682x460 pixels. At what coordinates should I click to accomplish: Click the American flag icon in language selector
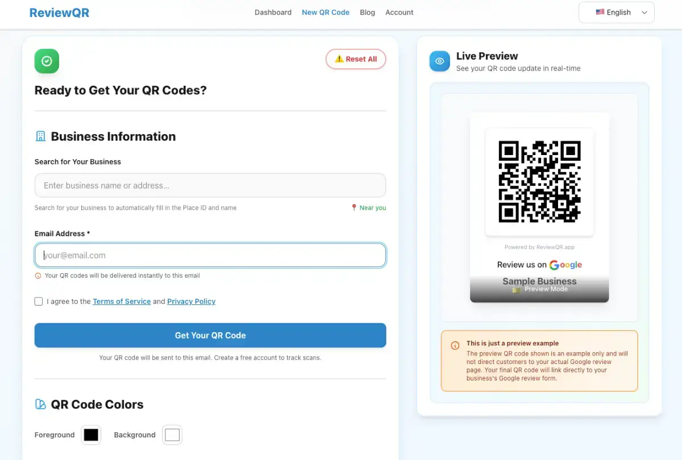(x=600, y=12)
